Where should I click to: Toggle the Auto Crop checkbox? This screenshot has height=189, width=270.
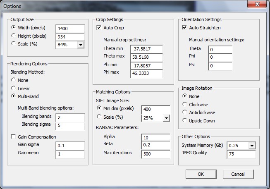[x=99, y=27]
